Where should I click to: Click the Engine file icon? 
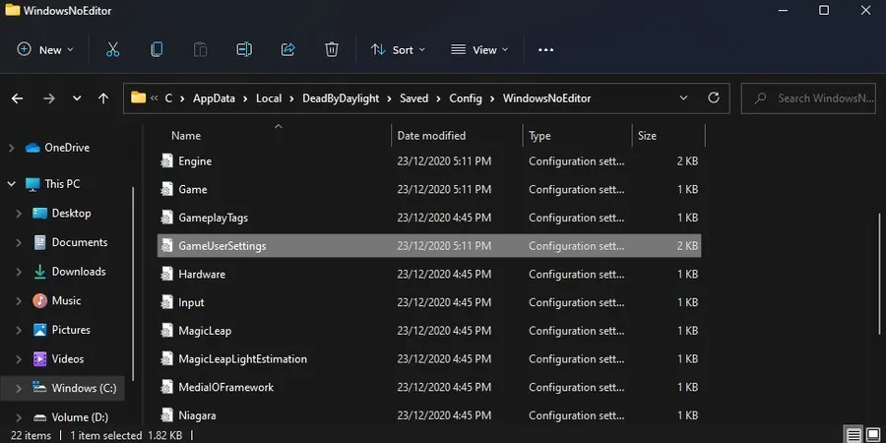pos(166,161)
